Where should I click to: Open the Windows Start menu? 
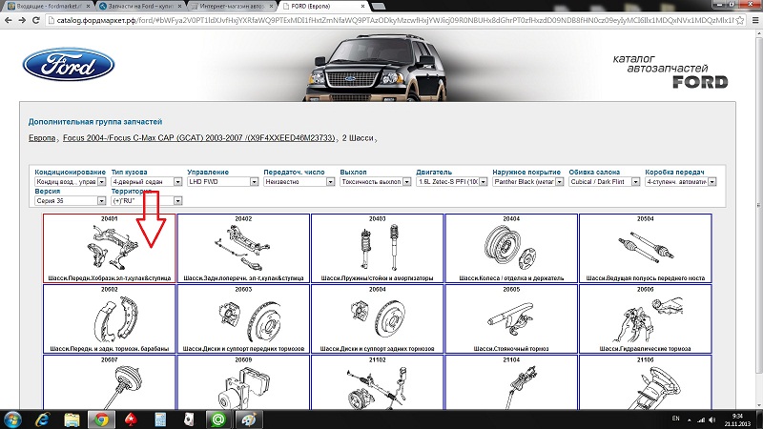pos(11,419)
